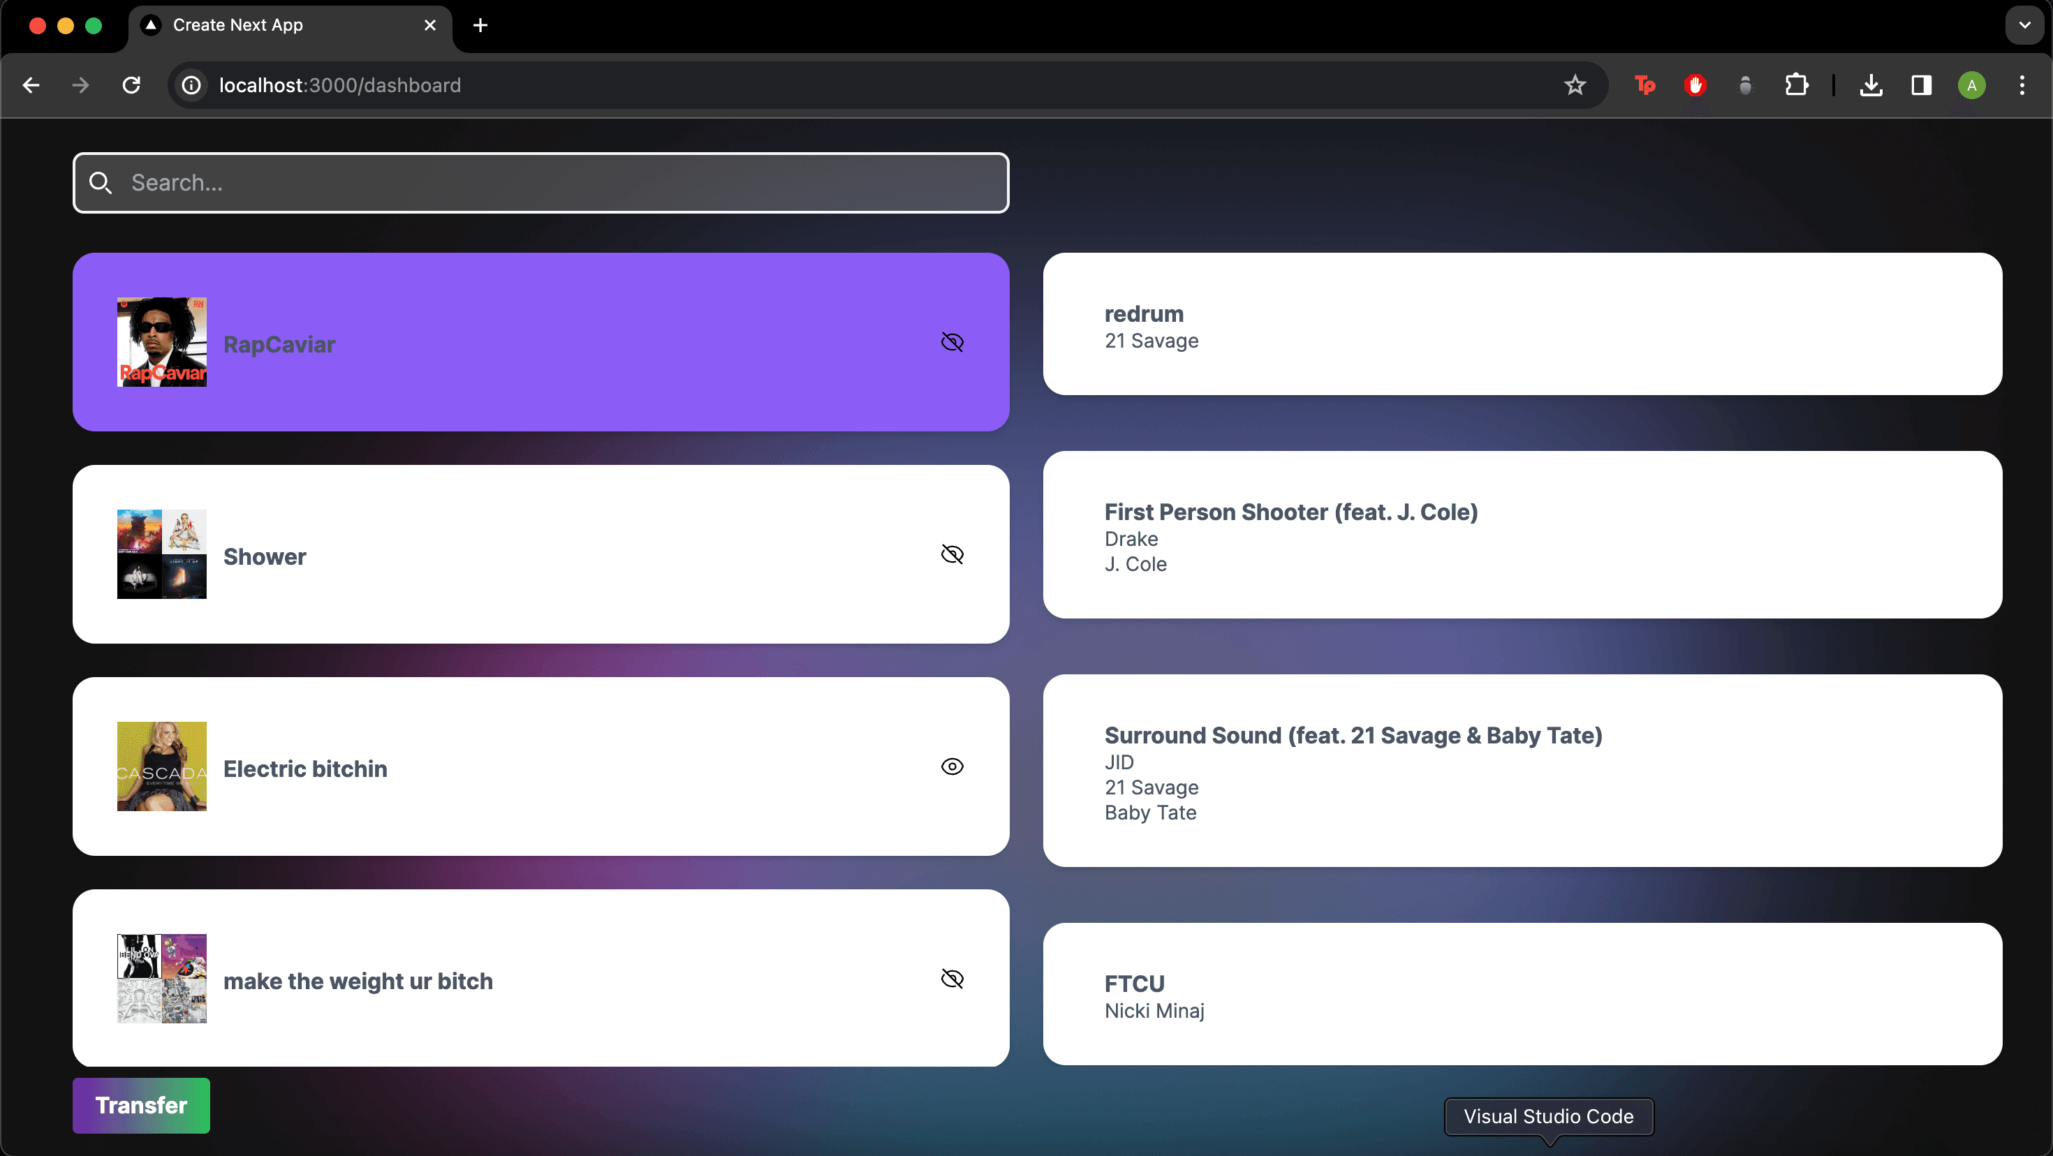Open the green profile avatar A

pyautogui.click(x=1972, y=85)
